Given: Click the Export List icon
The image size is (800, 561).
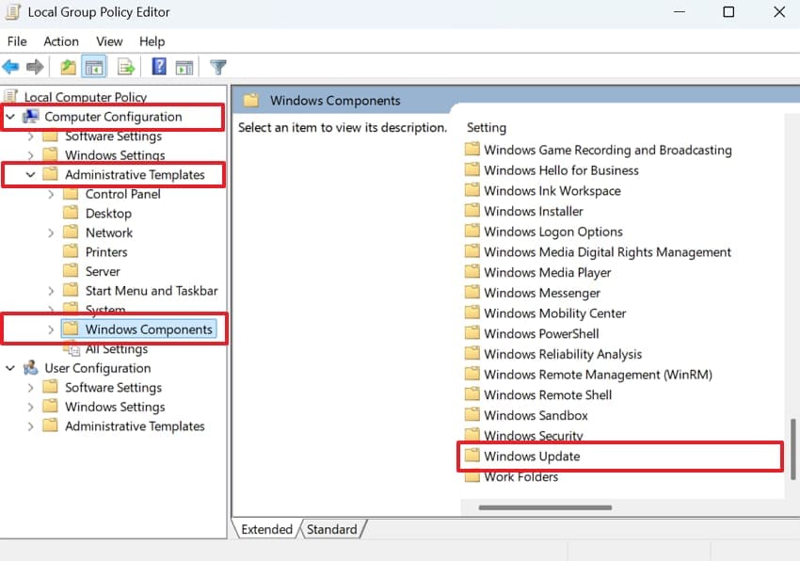Looking at the screenshot, I should coord(125,67).
